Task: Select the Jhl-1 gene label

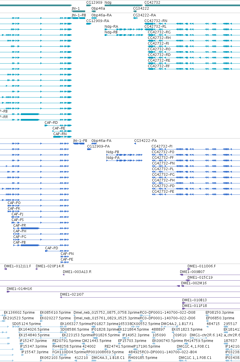Action: tap(76, 8)
